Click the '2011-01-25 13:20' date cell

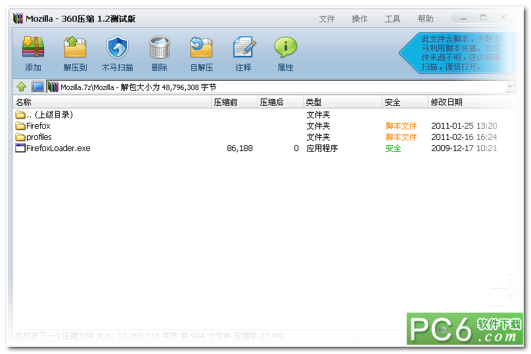click(464, 126)
